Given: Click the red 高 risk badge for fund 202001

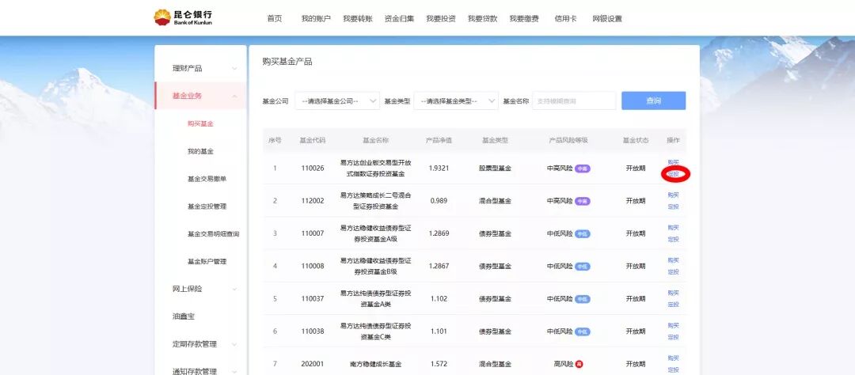Looking at the screenshot, I should [x=579, y=364].
